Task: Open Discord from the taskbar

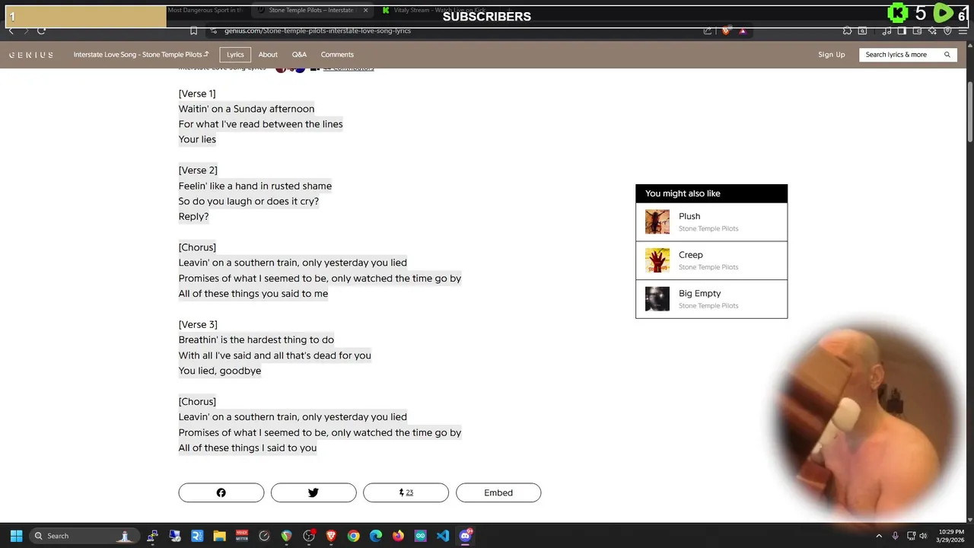Action: pos(466,536)
